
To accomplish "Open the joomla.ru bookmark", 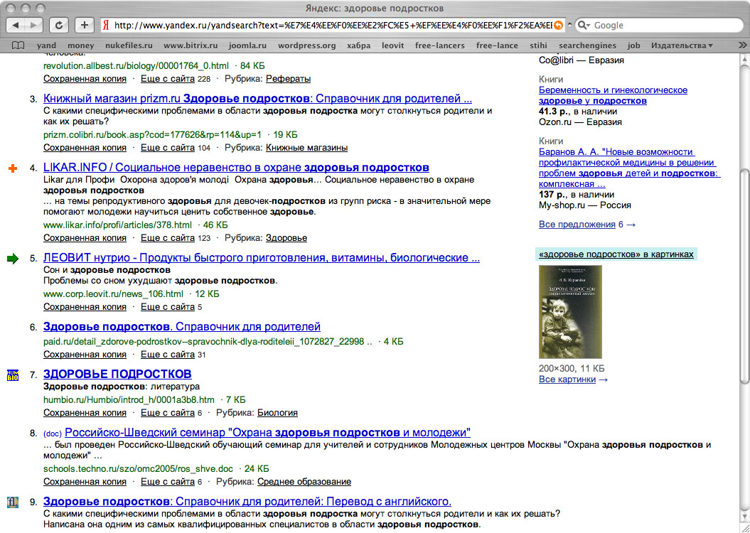I will pos(247,45).
